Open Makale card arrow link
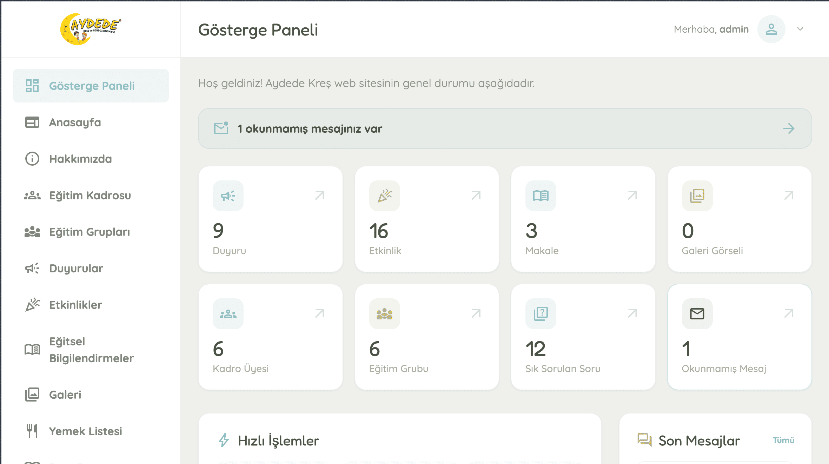Screen dimensions: 829x464 tap(632, 195)
